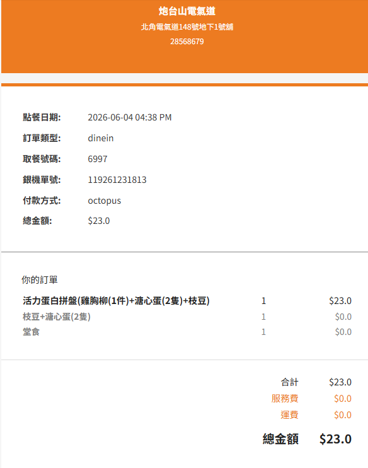Viewport: 368px width, 468px height.
Task: Click the orange 運費 label
Action: click(x=289, y=415)
